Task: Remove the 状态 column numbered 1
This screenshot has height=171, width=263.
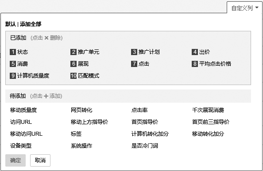Action: (19, 52)
